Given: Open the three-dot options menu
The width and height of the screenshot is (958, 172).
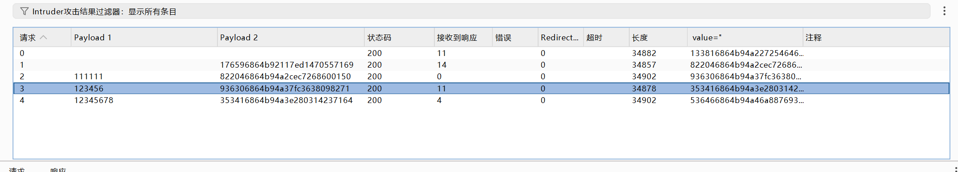Looking at the screenshot, I should point(944,11).
